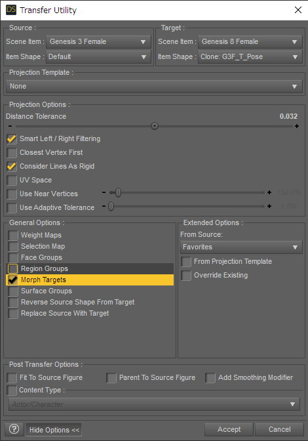Click Hide Options button
308x441 pixels.
[x=54, y=430]
